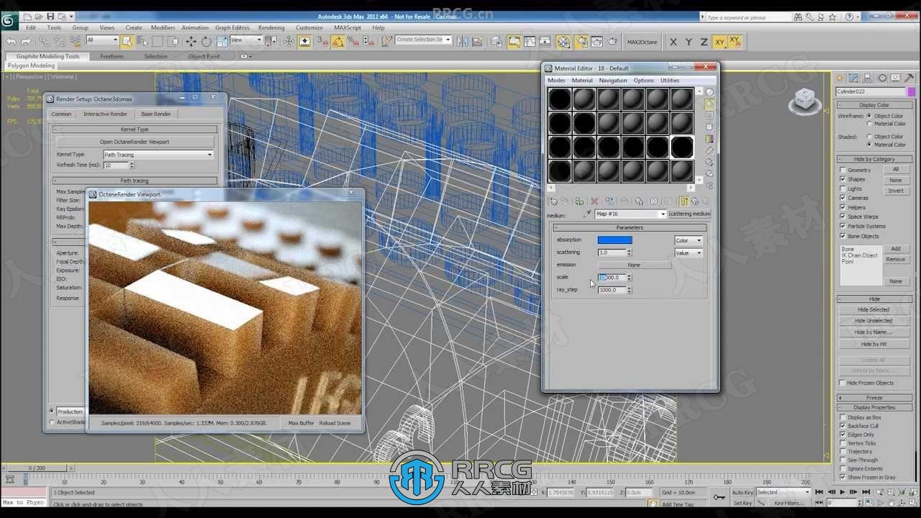Open Material Editor Navigation menu
This screenshot has width=921, height=518.
click(x=613, y=81)
